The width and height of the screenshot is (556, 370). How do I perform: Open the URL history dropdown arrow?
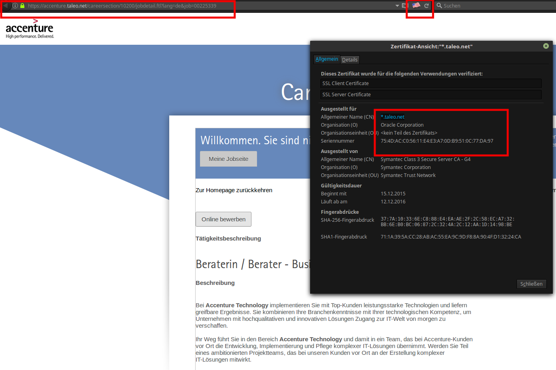coord(397,6)
